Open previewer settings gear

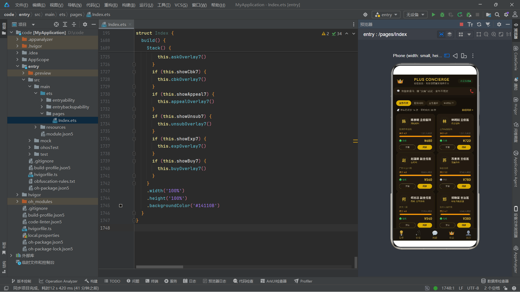coord(499,24)
